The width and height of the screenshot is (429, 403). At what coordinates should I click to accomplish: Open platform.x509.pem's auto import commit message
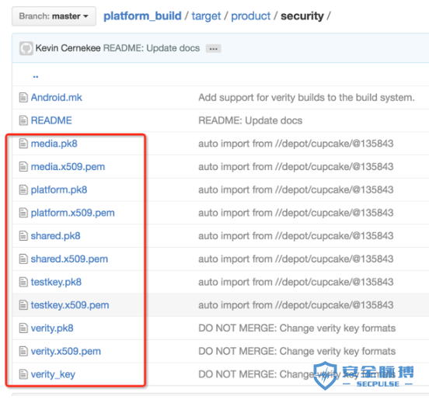(296, 213)
